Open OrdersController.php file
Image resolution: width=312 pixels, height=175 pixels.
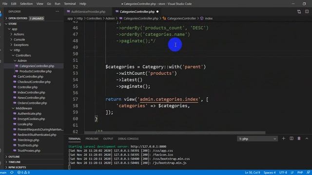(x=32, y=103)
